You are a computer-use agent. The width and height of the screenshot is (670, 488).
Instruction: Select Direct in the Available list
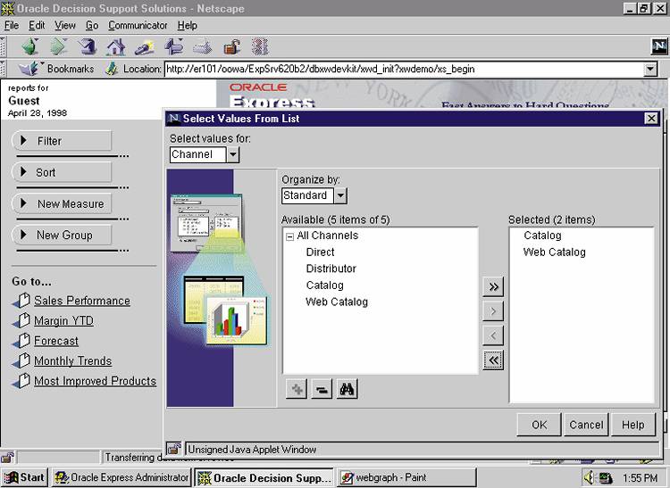pyautogui.click(x=320, y=252)
